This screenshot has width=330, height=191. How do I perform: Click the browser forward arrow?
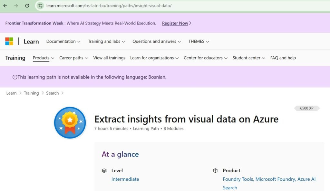(x=16, y=6)
